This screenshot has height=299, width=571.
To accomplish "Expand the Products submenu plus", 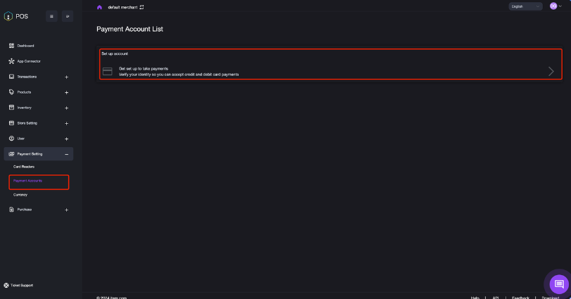I will [66, 92].
